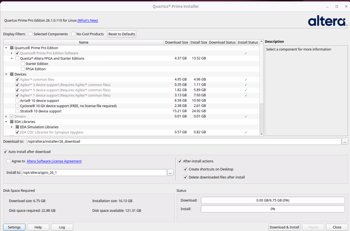The height and width of the screenshot is (231, 350).
Task: Open the Altera Software License Agreement link
Action: coord(54,161)
